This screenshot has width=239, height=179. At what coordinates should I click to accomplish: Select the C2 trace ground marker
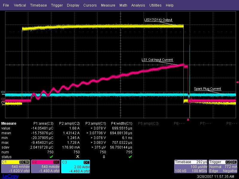coord(3,99)
